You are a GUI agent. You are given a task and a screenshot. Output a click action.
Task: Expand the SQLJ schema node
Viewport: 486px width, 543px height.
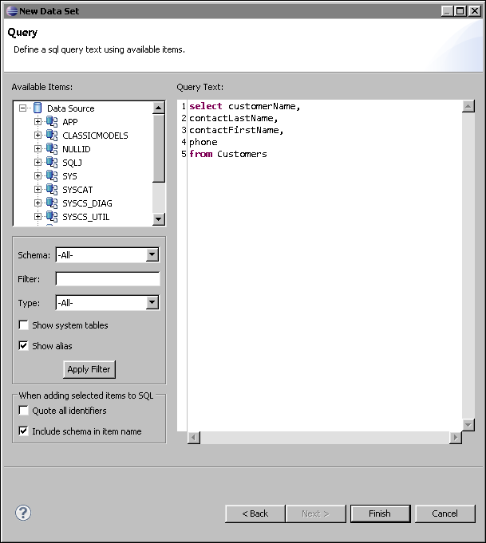[x=38, y=162]
